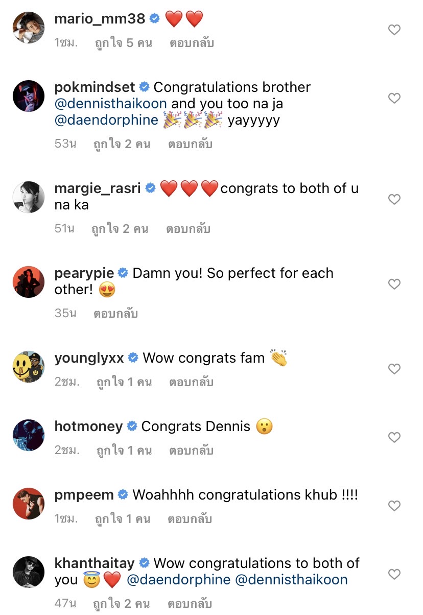View the 5 likes on mario_mm38's comment
This screenshot has width=423, height=615.
click(123, 43)
